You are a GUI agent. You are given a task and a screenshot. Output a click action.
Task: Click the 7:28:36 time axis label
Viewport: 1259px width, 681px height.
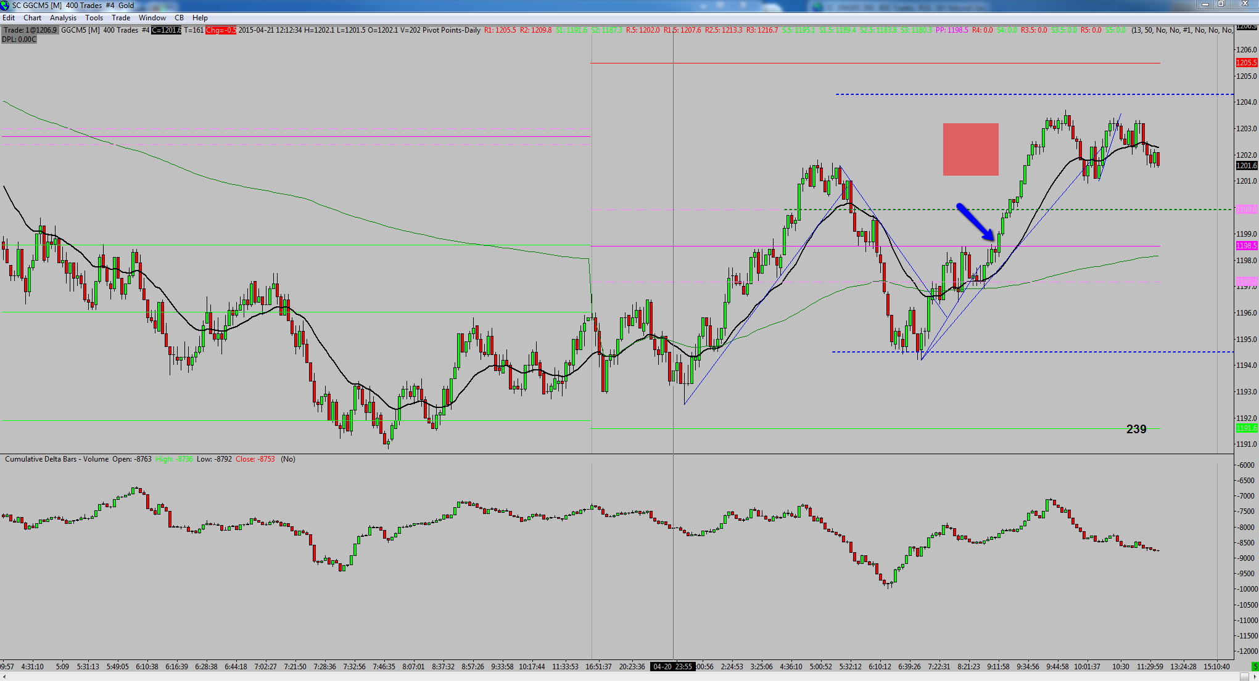324,667
